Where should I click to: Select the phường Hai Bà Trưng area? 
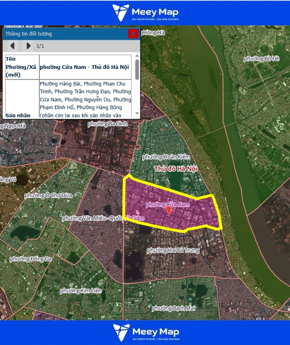[173, 250]
